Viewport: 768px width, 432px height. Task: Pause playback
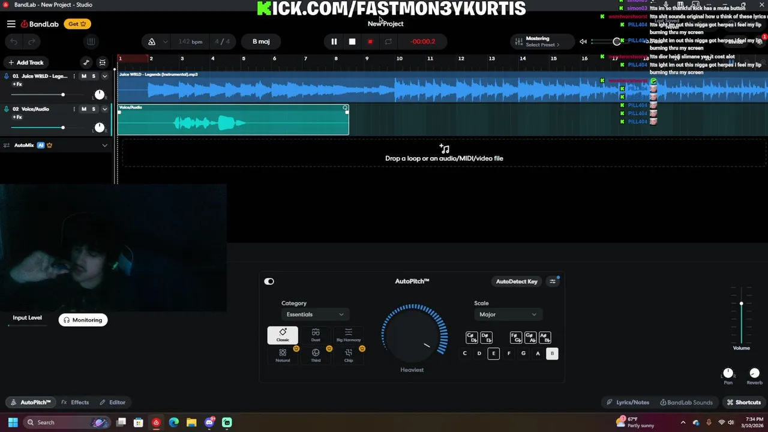pyautogui.click(x=334, y=41)
